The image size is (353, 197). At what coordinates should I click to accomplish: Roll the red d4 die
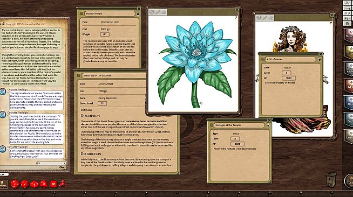(63, 184)
